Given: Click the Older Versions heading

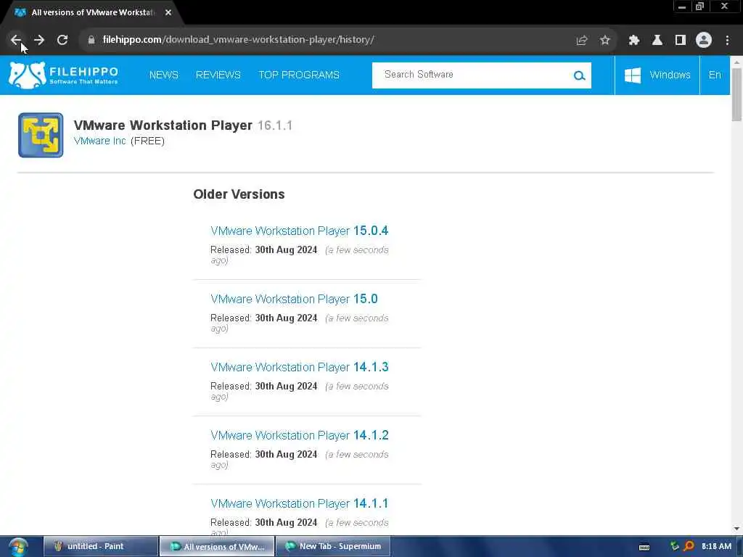Looking at the screenshot, I should [x=239, y=194].
